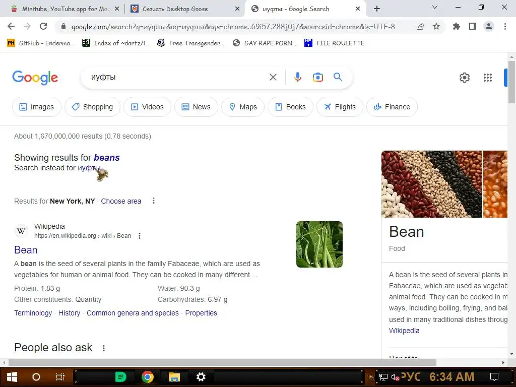
Task: Open the knowledge panel beans image
Action: tap(431, 184)
